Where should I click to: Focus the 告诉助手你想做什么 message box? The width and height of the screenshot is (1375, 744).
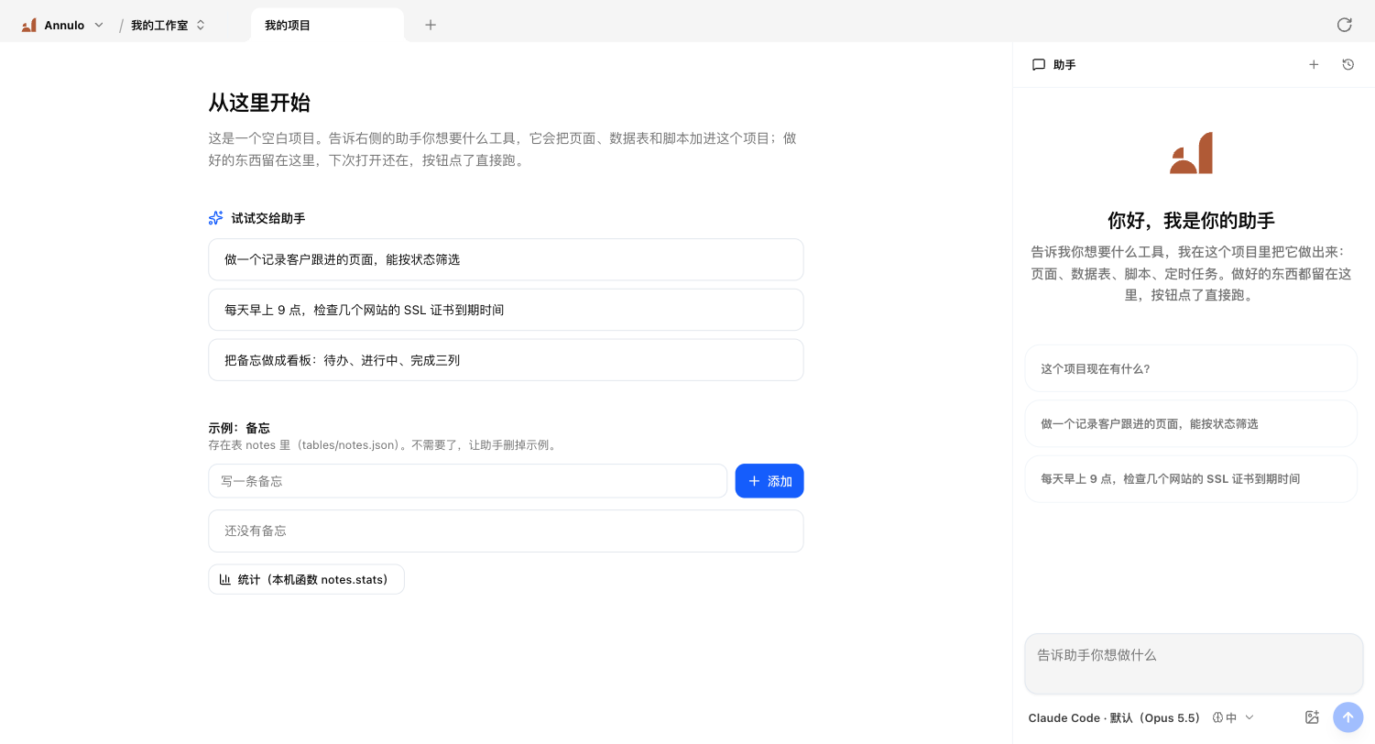(x=1194, y=663)
